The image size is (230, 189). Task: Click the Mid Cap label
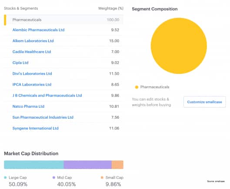(64, 178)
